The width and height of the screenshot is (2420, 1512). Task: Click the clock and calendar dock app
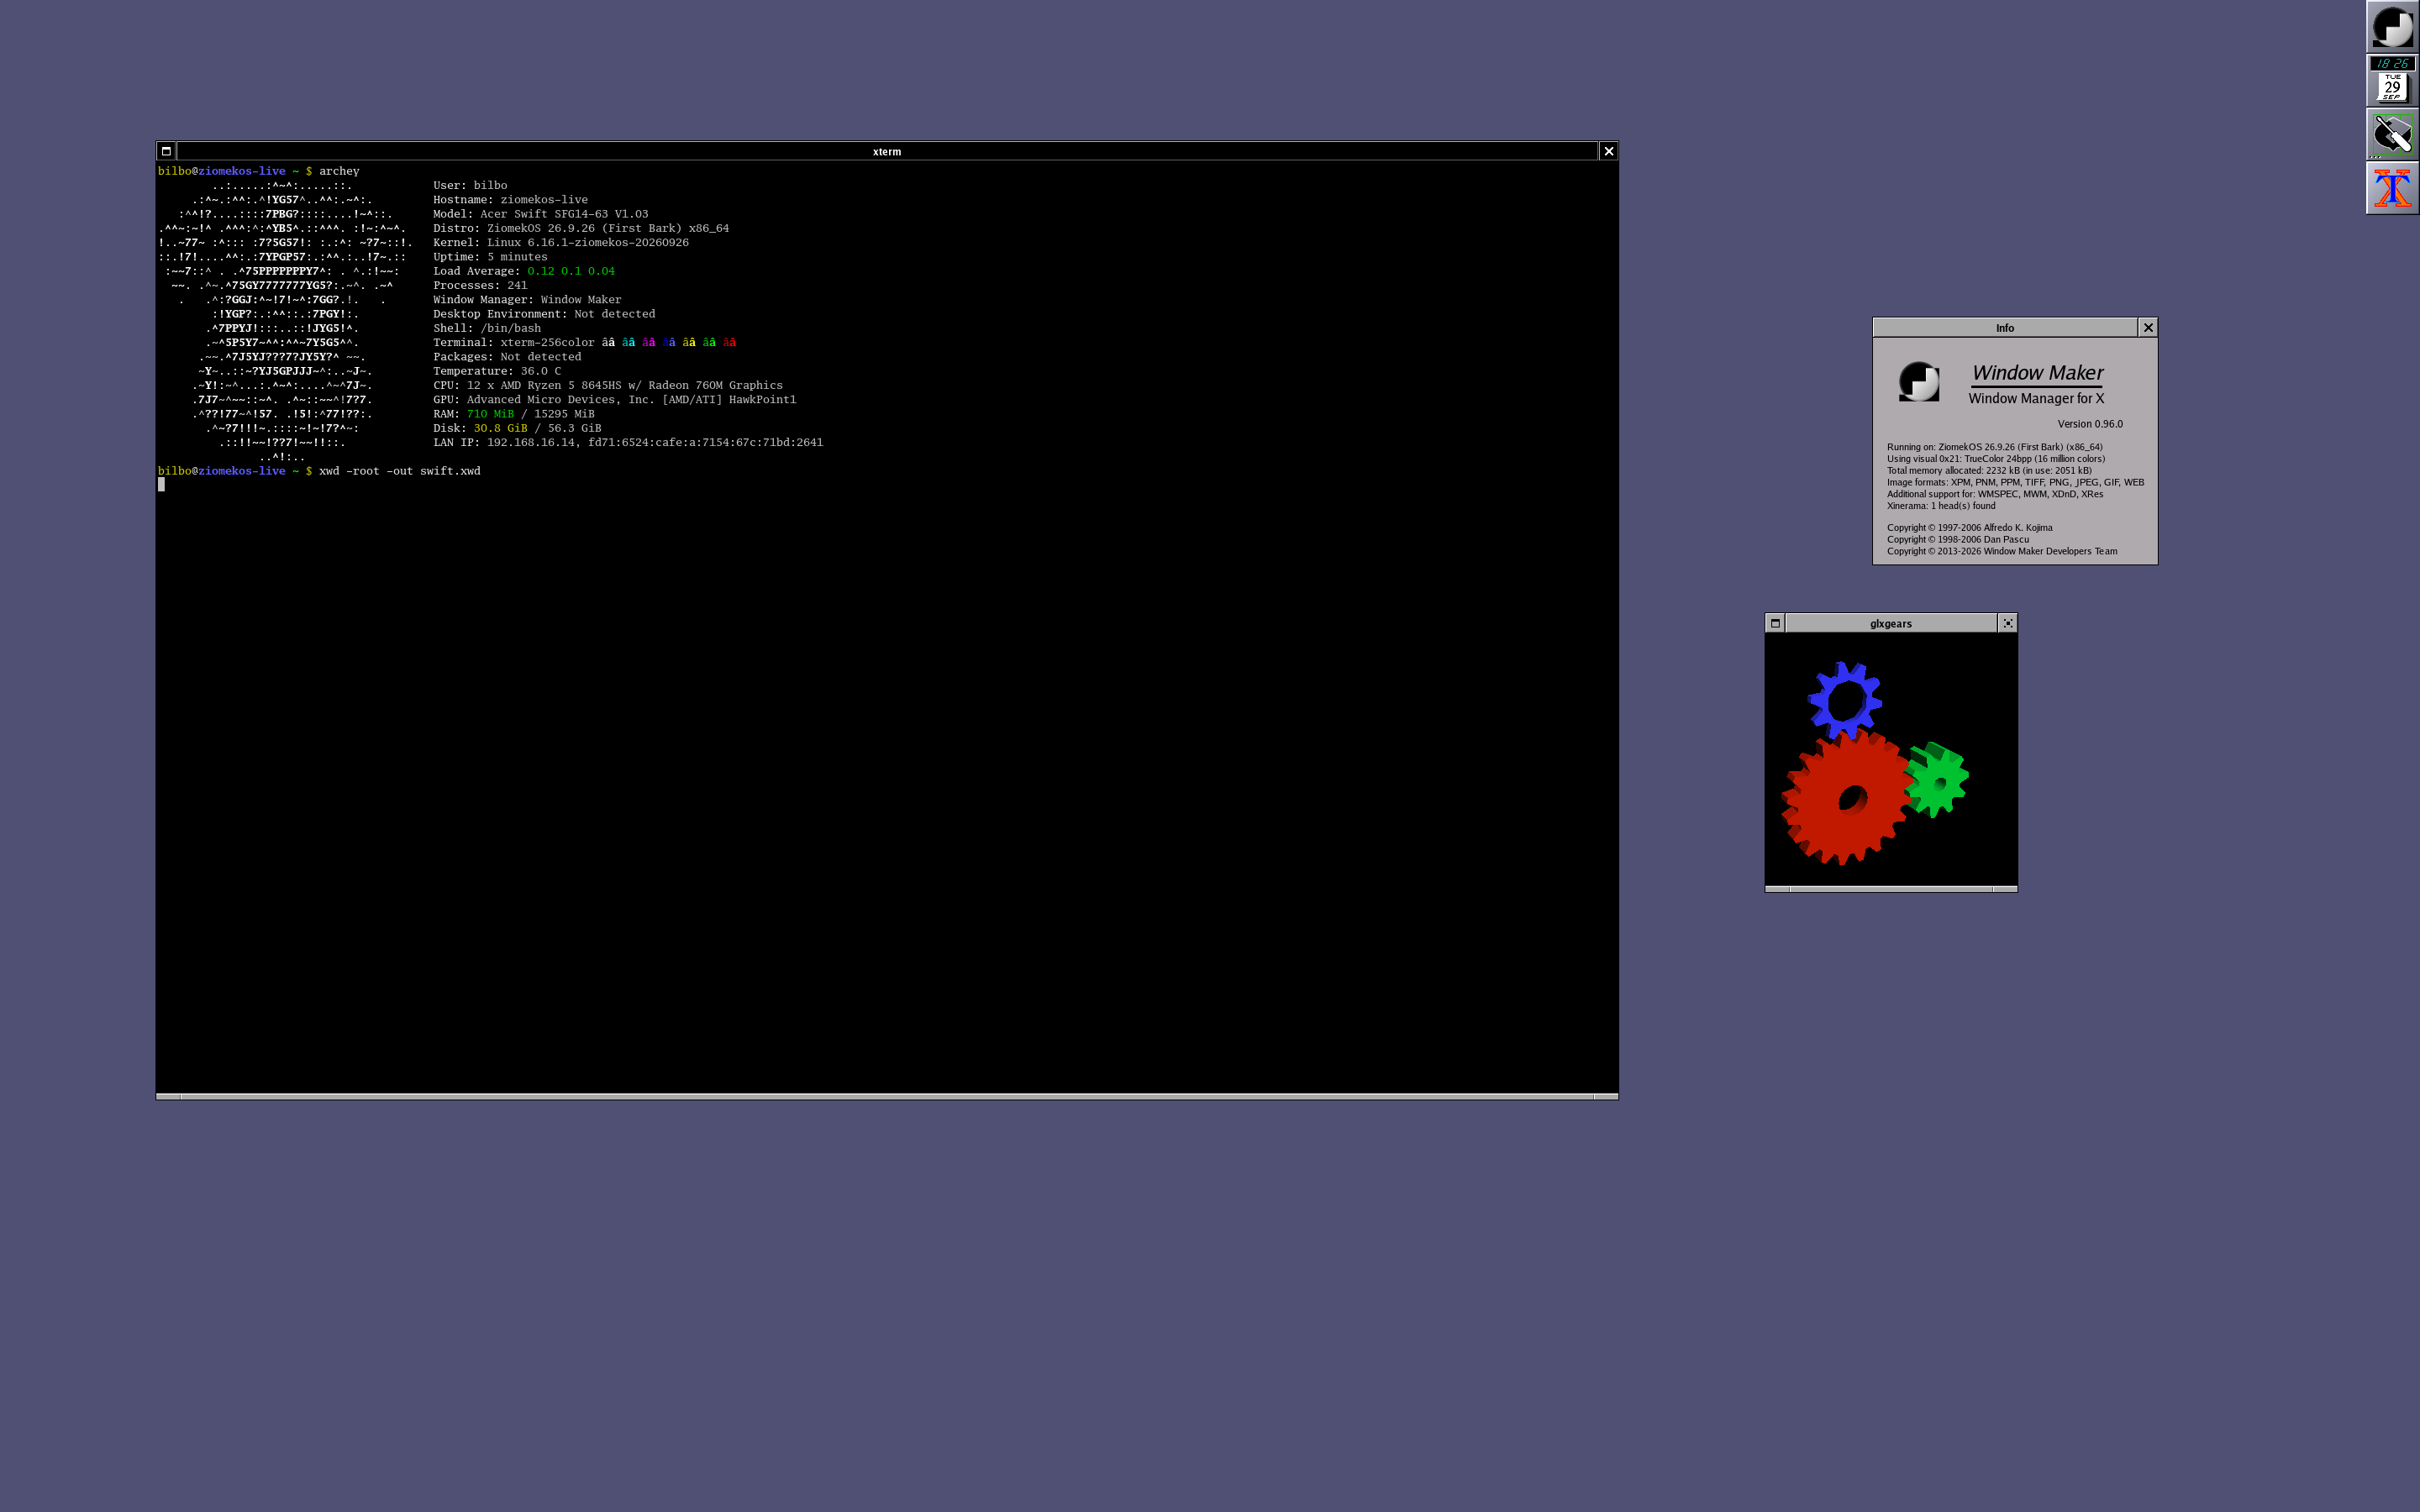[2392, 80]
